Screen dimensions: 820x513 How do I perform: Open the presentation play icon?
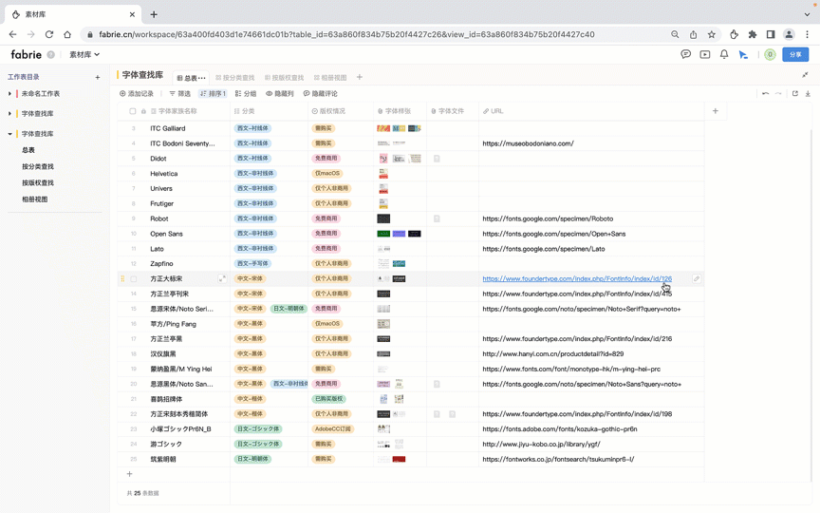(705, 54)
